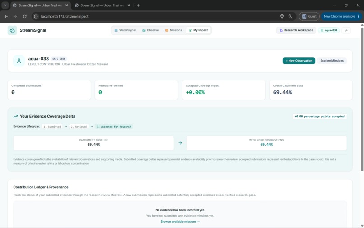Switch to the second StreamSignal browser tab
Screen dimensions: 364x228
[x=102, y=5]
